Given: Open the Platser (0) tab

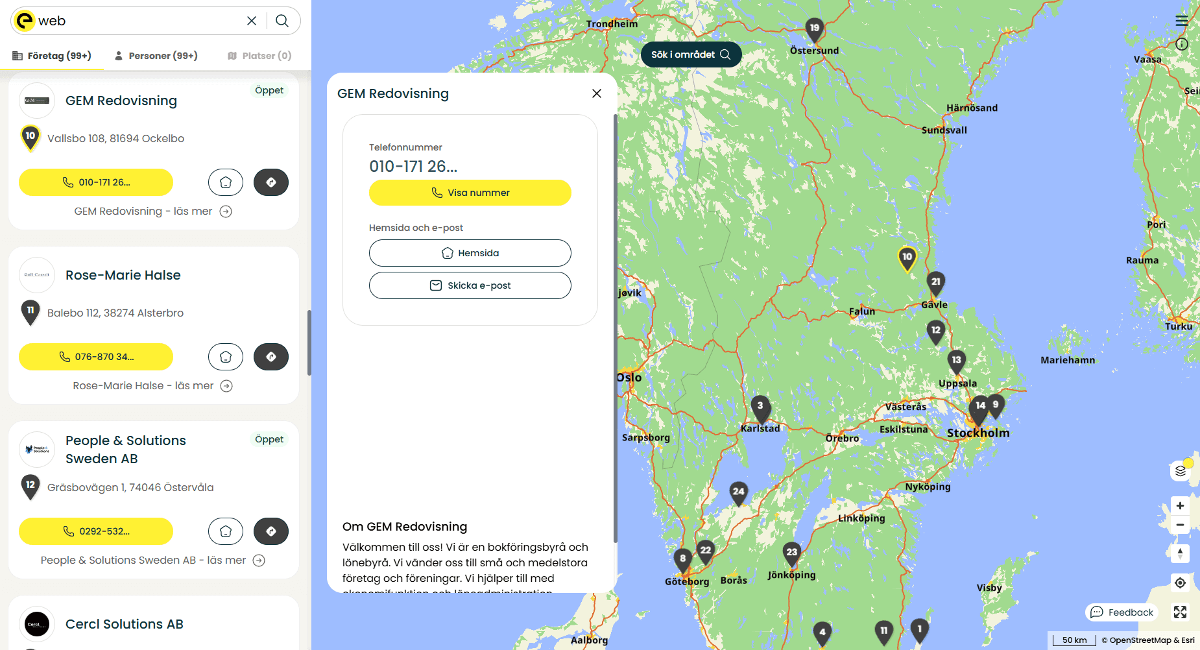Looking at the screenshot, I should click(259, 56).
